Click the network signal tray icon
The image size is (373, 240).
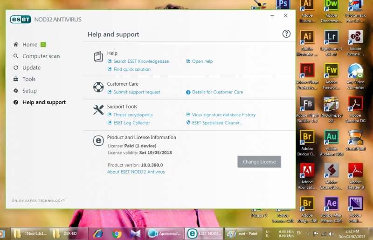pos(324,234)
